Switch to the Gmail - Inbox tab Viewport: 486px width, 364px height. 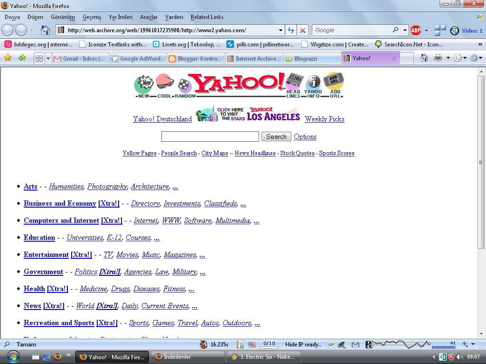80,58
